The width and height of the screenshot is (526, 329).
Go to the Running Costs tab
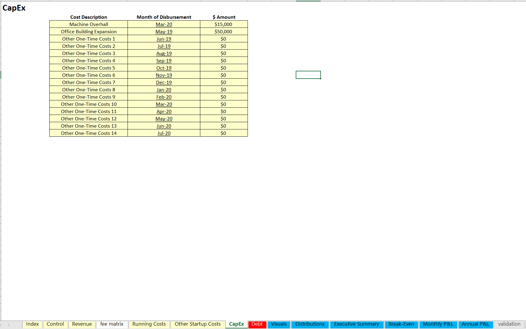pyautogui.click(x=149, y=324)
